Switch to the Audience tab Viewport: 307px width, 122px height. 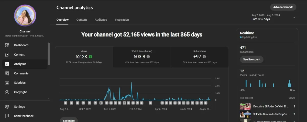pos(101,20)
